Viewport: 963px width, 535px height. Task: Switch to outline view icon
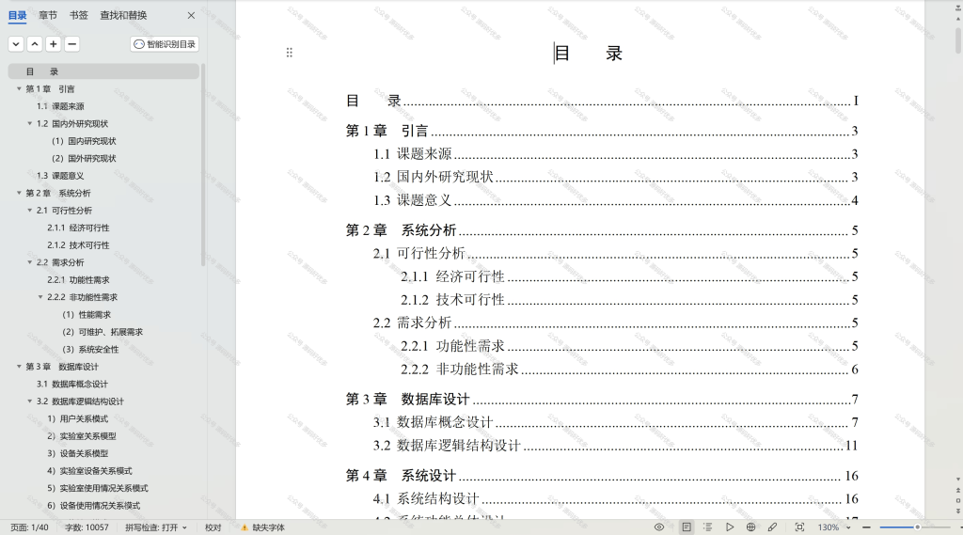(x=707, y=527)
